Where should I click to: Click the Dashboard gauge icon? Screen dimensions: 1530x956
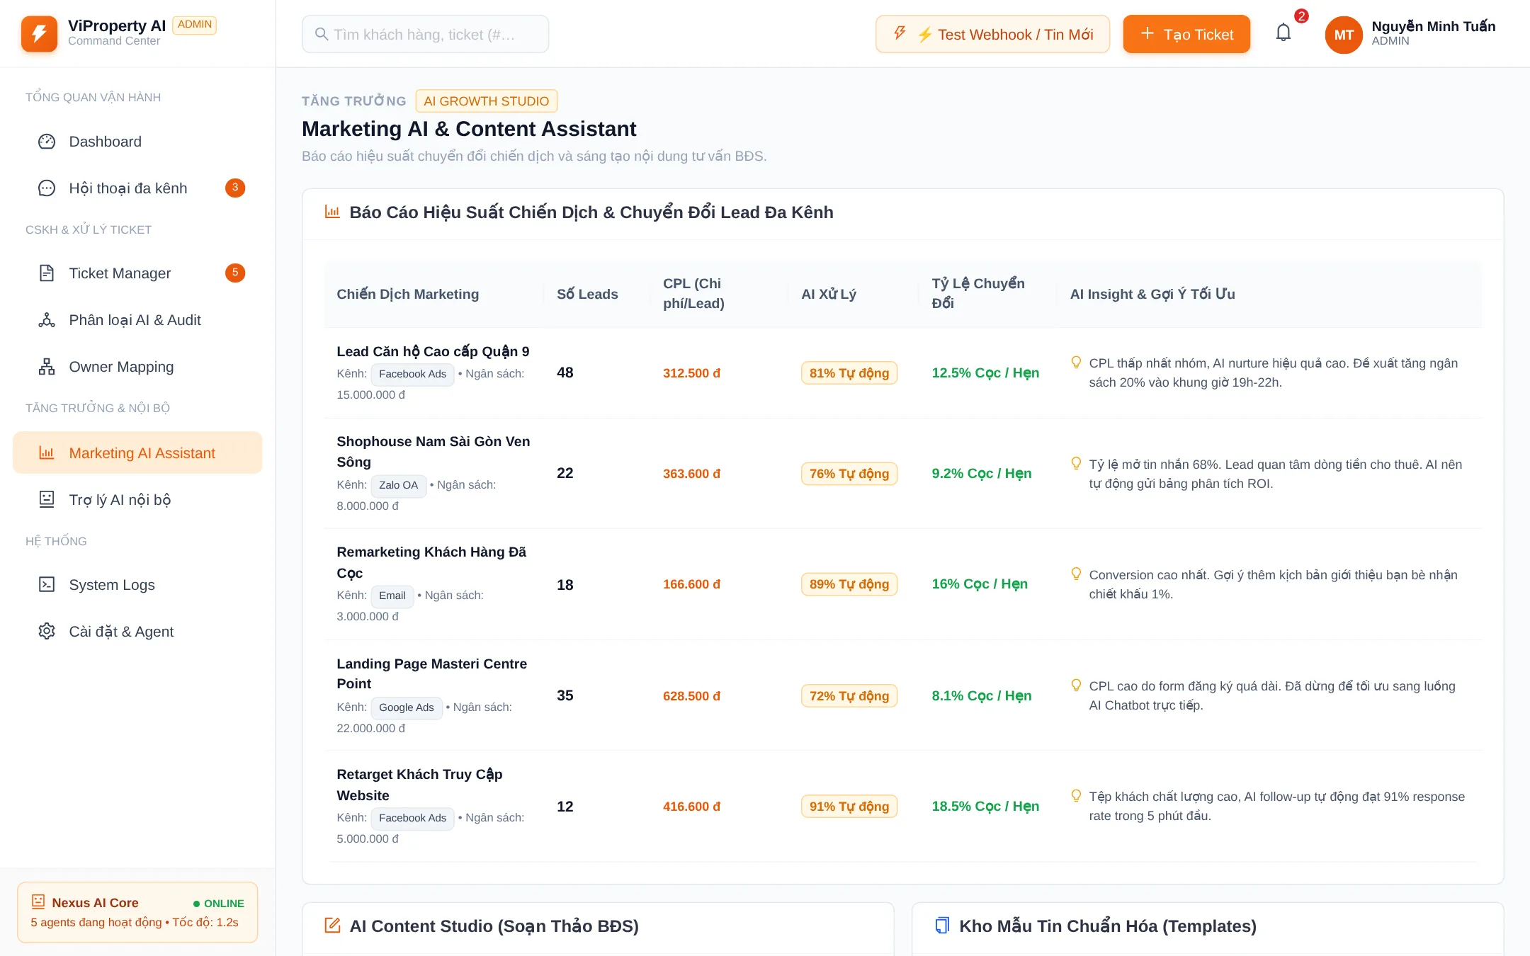pos(47,142)
